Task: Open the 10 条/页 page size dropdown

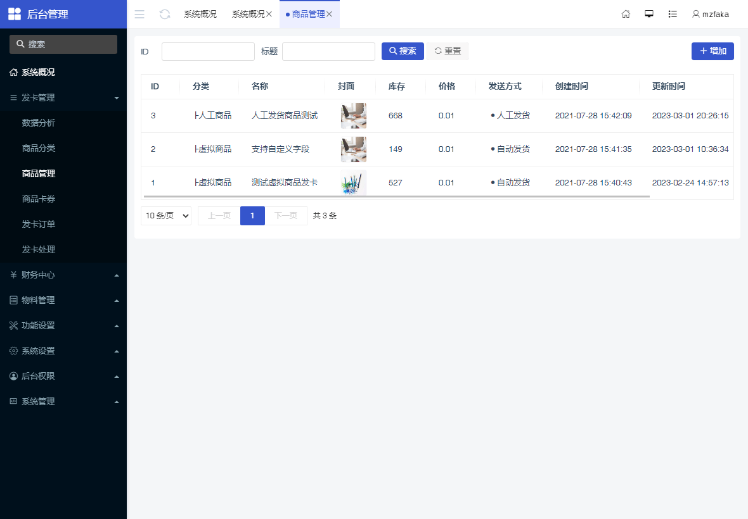Action: click(x=166, y=216)
